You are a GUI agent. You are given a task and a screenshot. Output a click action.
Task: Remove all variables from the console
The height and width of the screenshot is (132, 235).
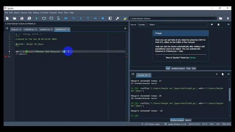223,74
